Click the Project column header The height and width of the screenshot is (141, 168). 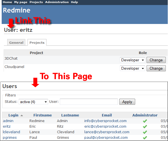point(36,53)
